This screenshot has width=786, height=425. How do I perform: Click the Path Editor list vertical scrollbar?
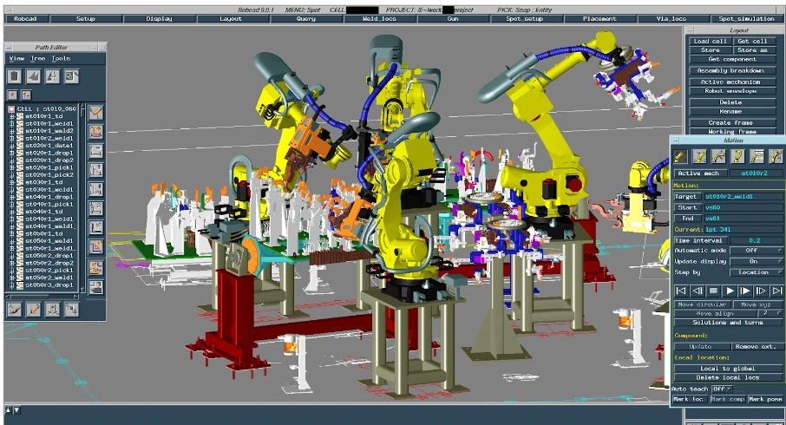coord(81,199)
